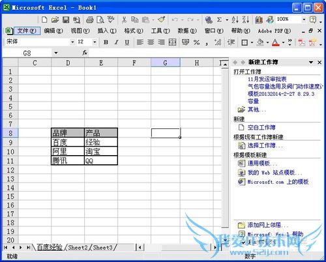The height and width of the screenshot is (262, 326).
Task: Open a file with the folder icon
Action: [55, 20]
